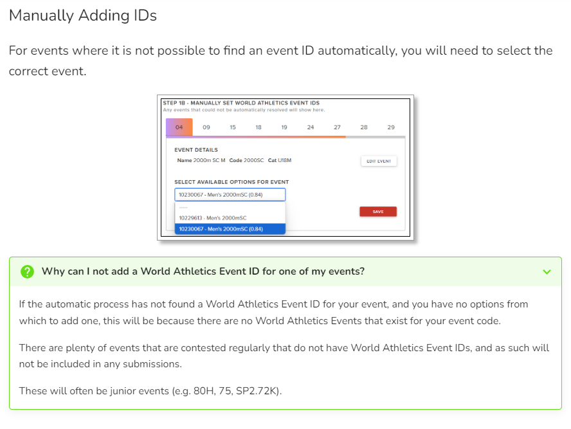The image size is (571, 429).
Task: Choose option 10229613 - Men's 2000mSC
Action: click(x=230, y=218)
